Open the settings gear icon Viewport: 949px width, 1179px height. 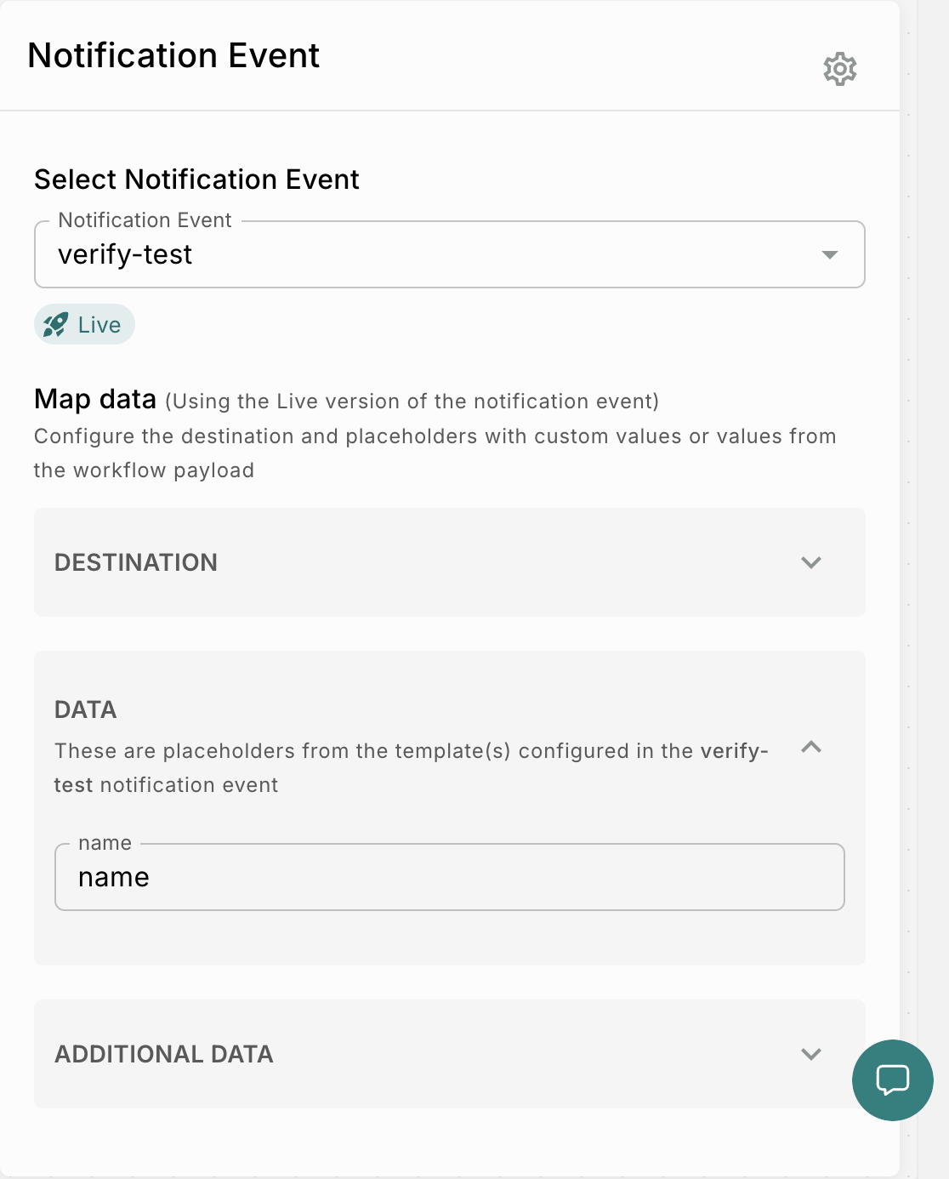839,69
